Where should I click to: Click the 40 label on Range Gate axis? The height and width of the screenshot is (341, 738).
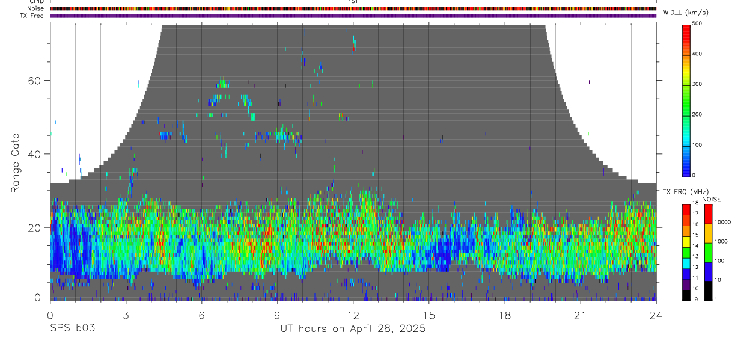(35, 154)
